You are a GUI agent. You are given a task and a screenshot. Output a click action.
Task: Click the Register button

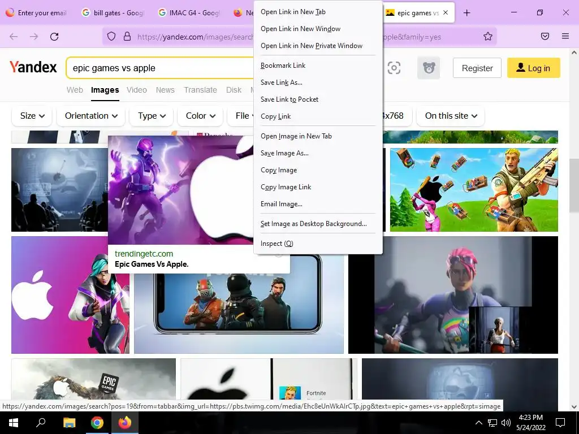(x=477, y=68)
